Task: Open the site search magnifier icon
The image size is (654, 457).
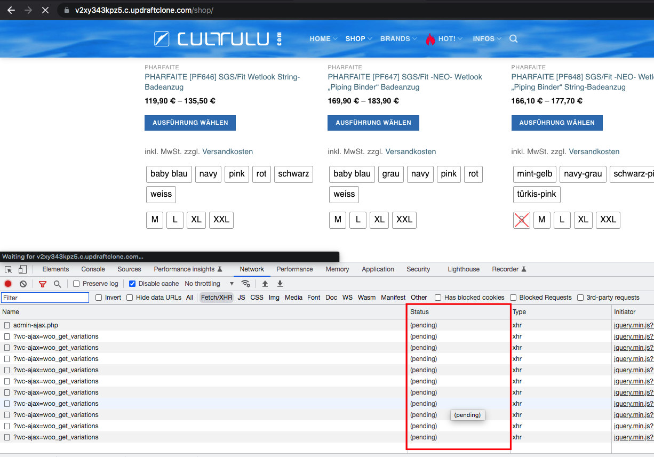Action: tap(514, 38)
